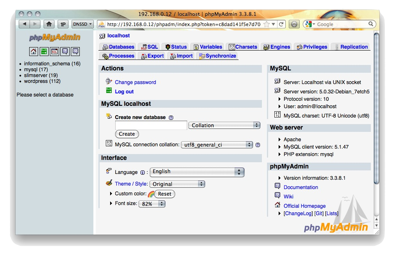Go forward with browser forward arrow
Image resolution: width=395 pixels, height=256 pixels.
pyautogui.click(x=35, y=24)
